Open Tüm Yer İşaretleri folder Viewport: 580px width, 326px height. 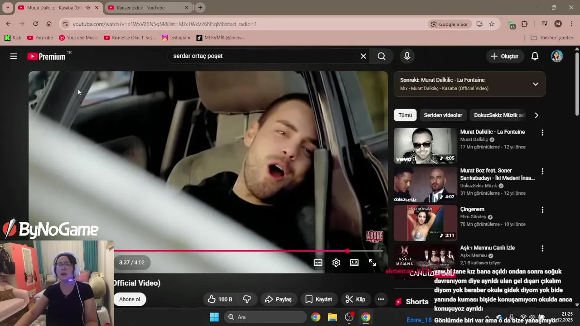552,38
